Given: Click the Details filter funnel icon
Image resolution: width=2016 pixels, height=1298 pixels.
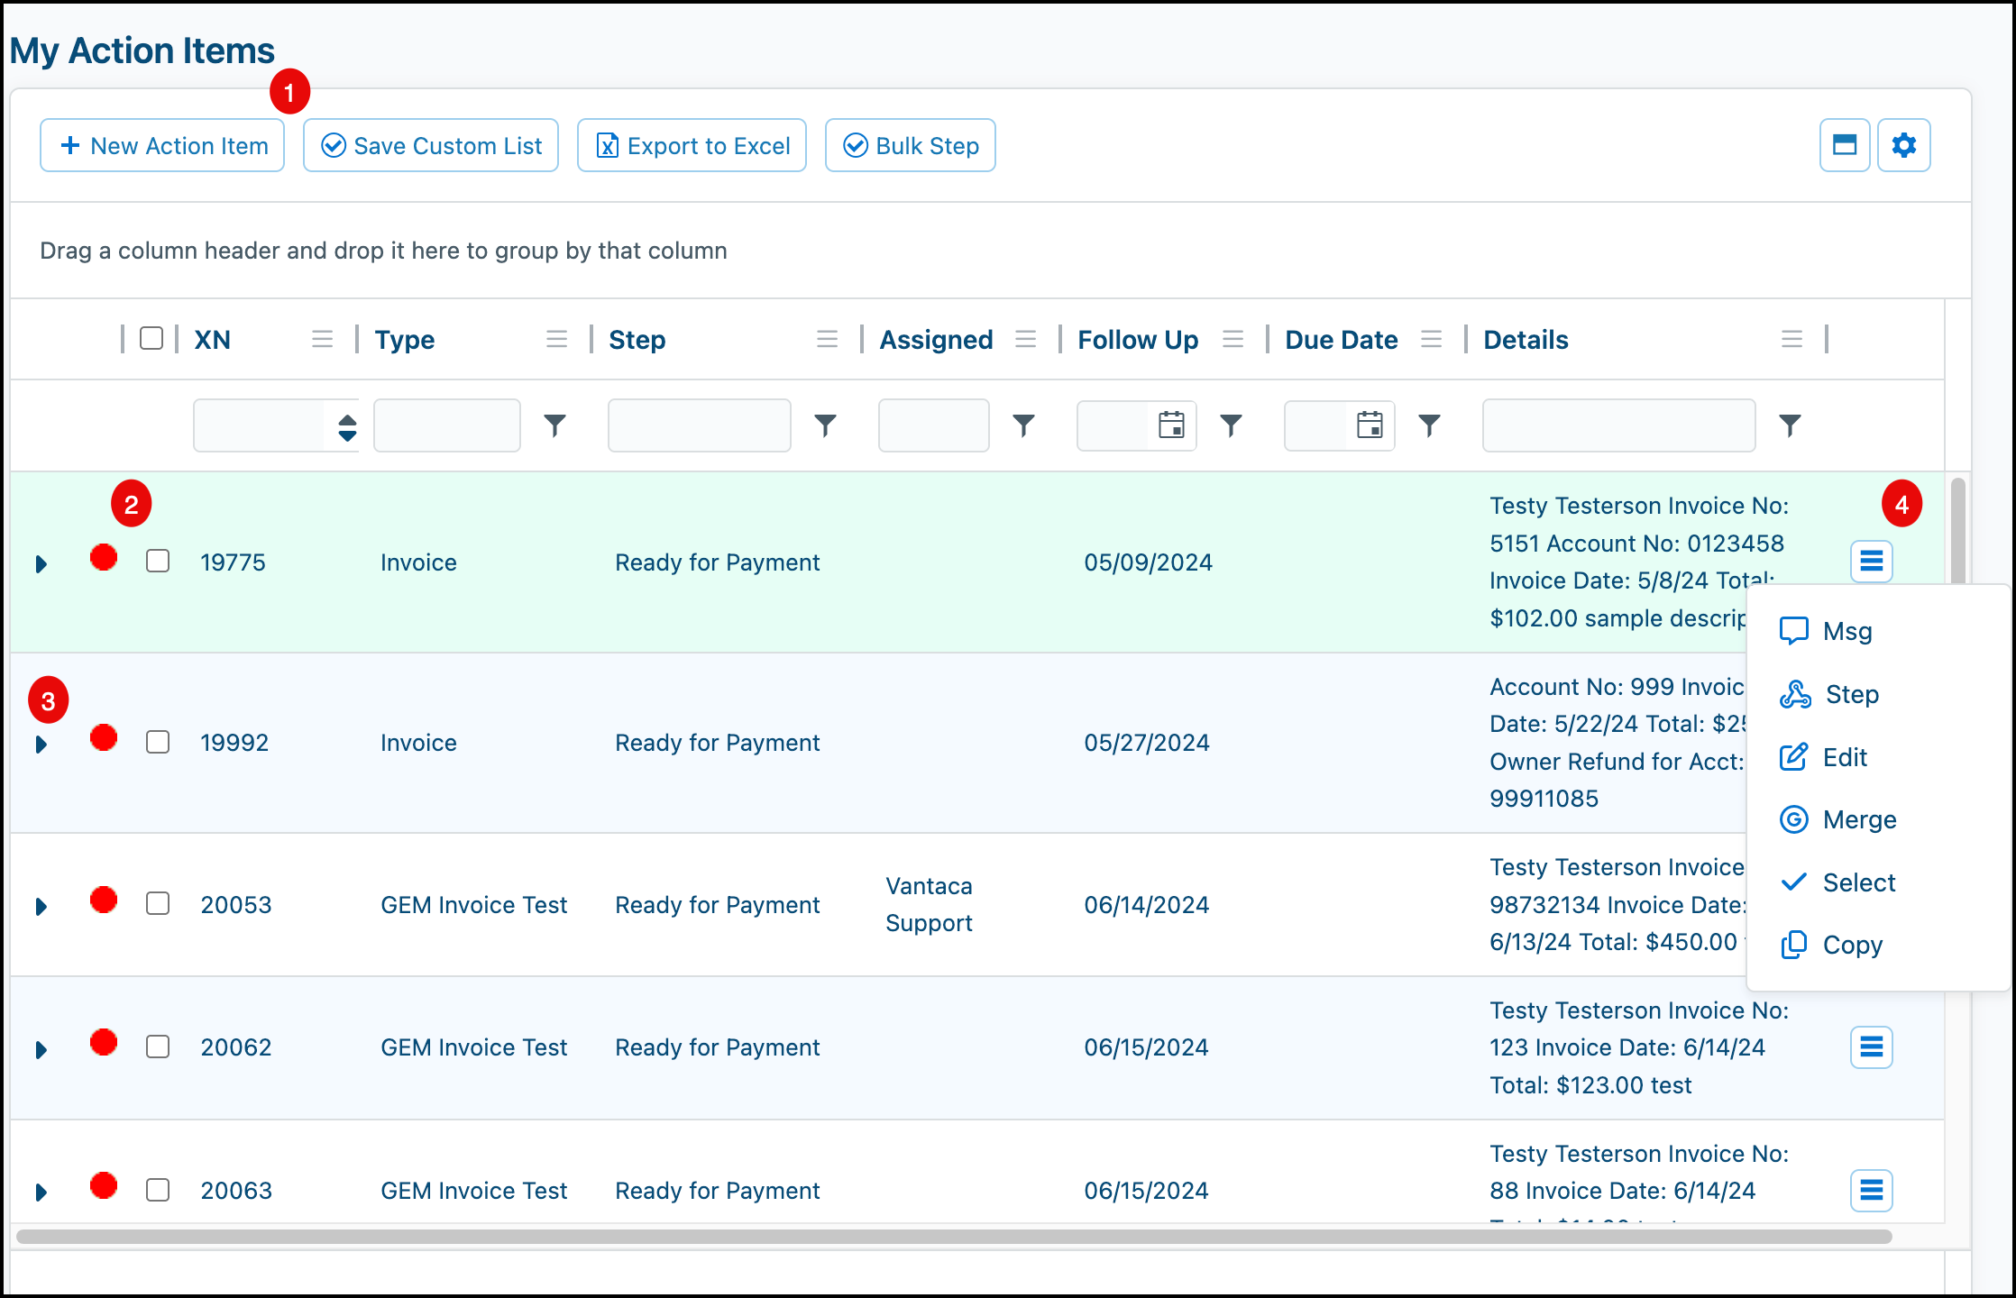Looking at the screenshot, I should click(x=1791, y=425).
